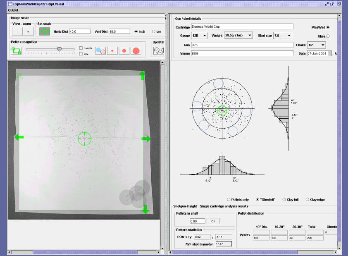Click the zoom out minus button
The height and width of the screenshot is (256, 348).
[x=17, y=31]
